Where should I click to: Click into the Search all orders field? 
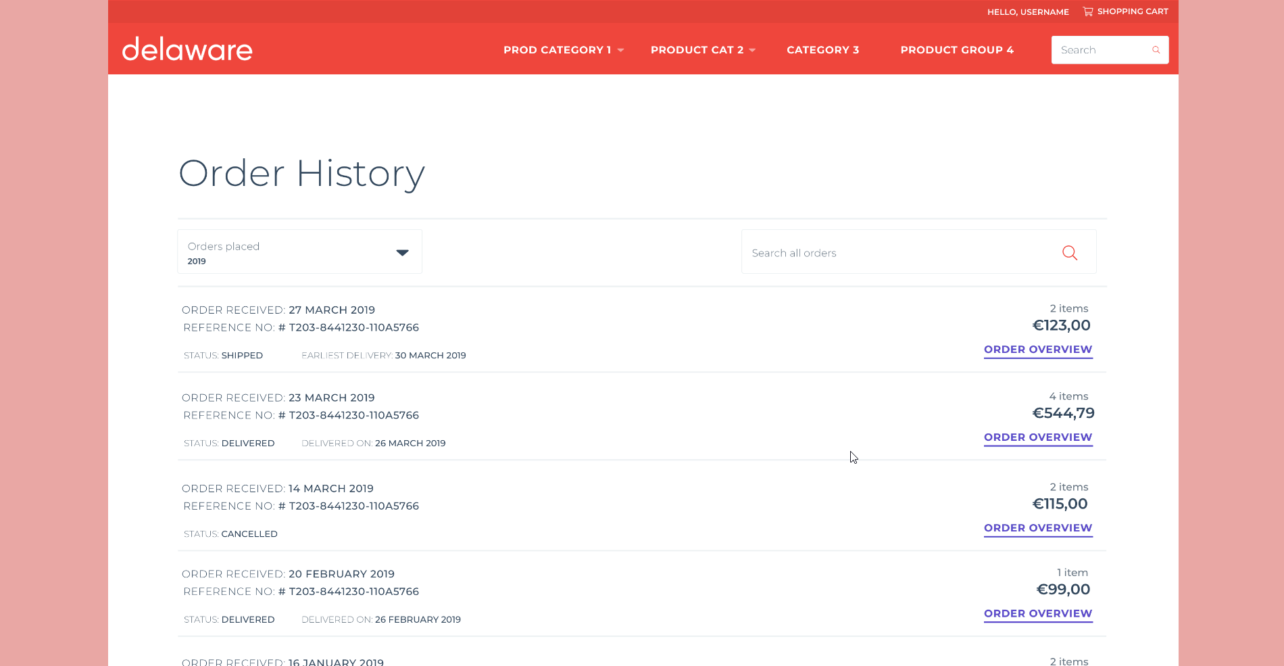point(899,253)
